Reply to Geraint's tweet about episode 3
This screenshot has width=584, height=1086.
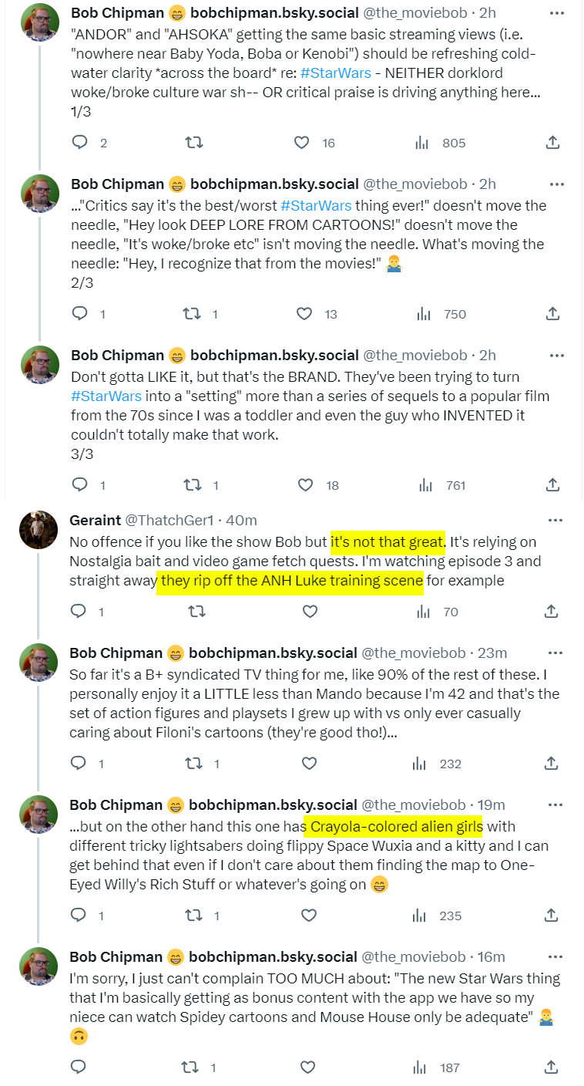click(x=79, y=612)
